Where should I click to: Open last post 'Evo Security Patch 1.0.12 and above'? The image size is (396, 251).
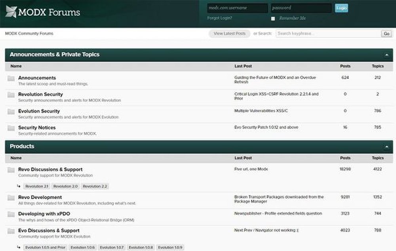tap(266, 127)
